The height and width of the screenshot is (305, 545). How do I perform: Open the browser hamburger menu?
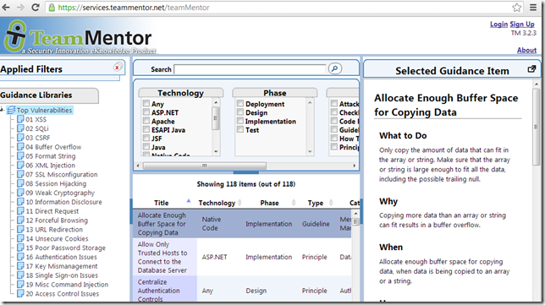533,8
